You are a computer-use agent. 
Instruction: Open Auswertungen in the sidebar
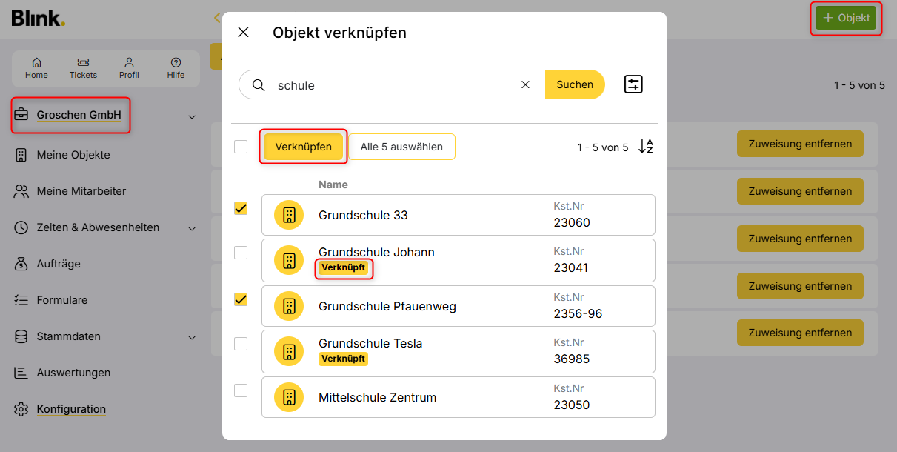tap(73, 373)
